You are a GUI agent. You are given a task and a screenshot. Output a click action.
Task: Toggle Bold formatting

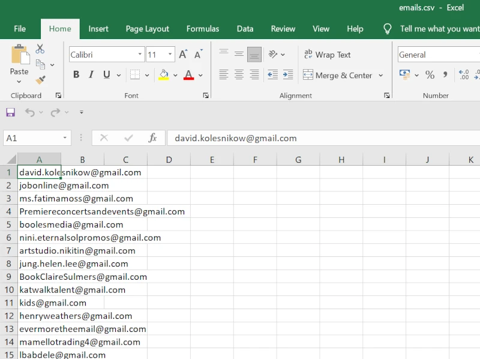(76, 75)
